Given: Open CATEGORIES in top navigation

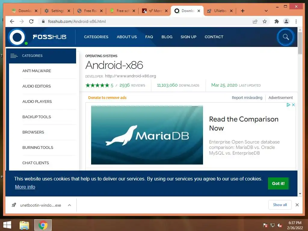Looking at the screenshot, I should pos(96,37).
